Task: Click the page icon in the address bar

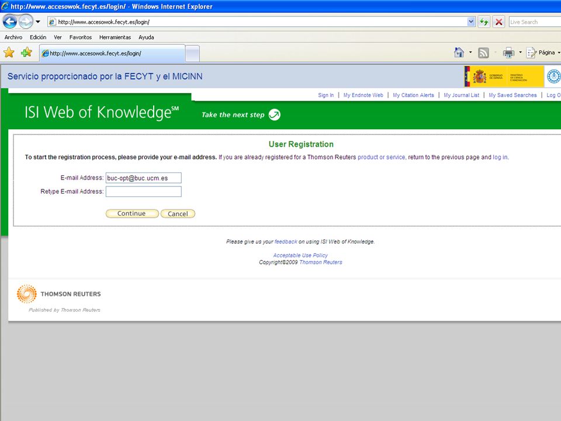Action: tap(52, 22)
